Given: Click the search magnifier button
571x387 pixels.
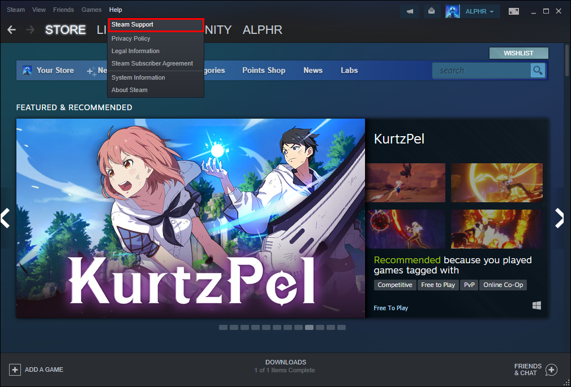Looking at the screenshot, I should (538, 70).
